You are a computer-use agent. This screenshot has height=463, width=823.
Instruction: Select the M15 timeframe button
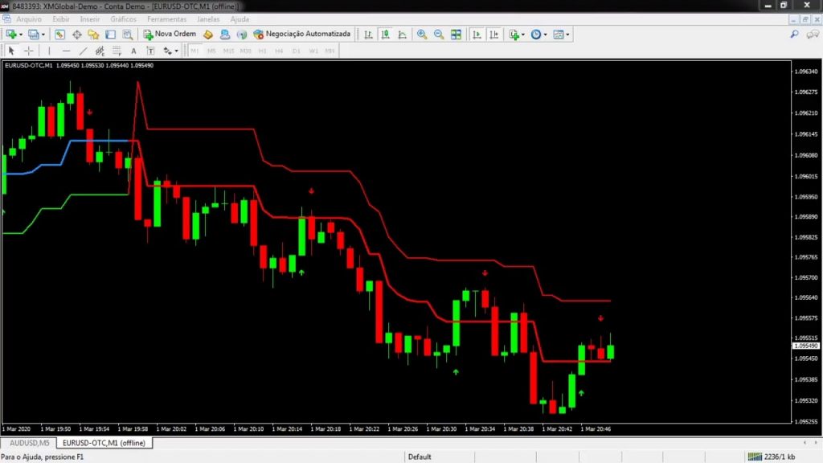point(228,51)
